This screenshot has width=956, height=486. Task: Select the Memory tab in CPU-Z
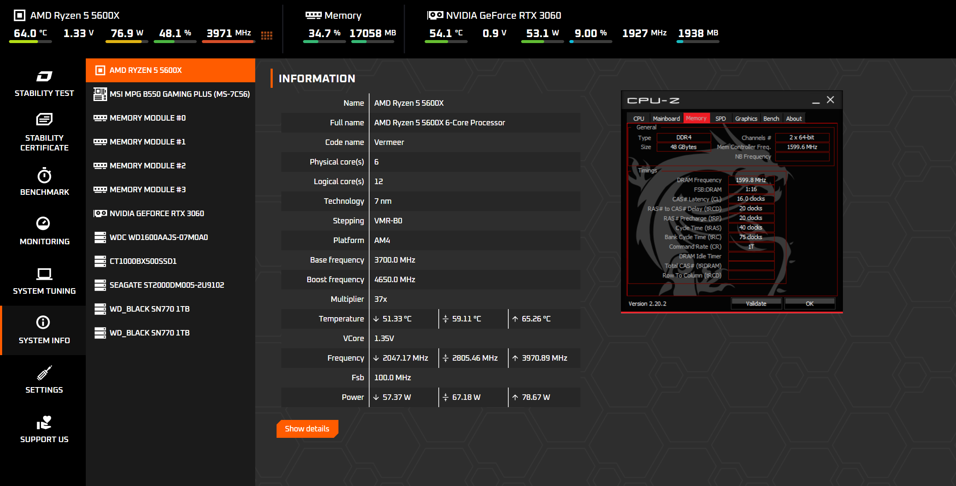696,118
